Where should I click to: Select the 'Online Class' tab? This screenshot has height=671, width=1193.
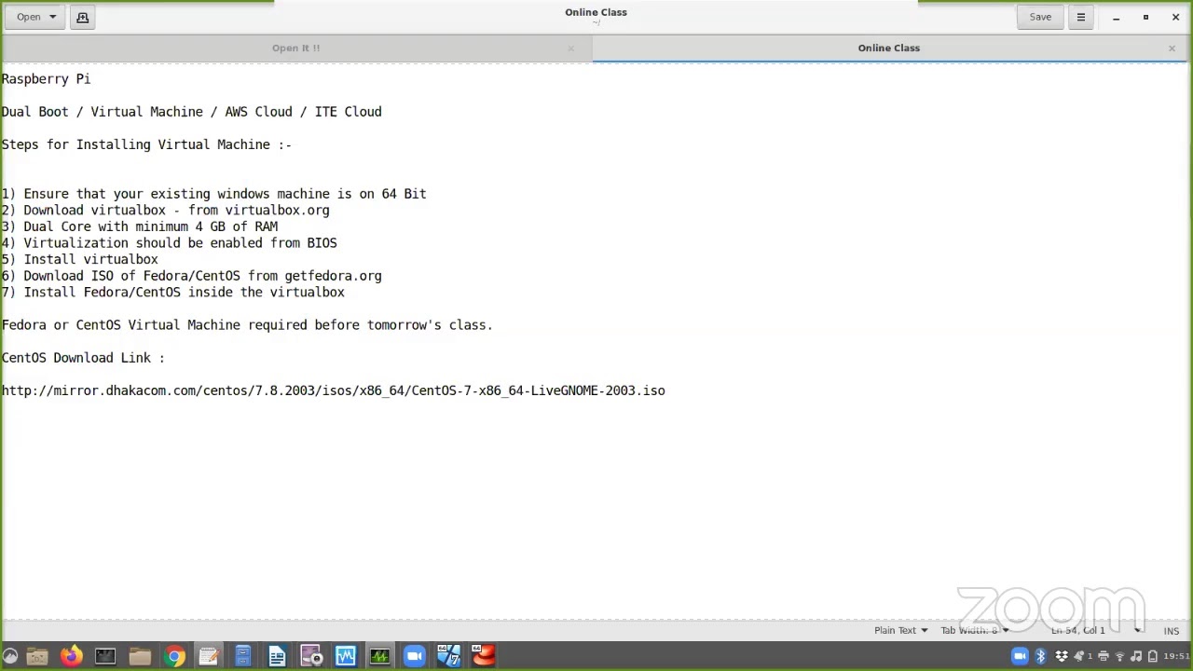(888, 48)
